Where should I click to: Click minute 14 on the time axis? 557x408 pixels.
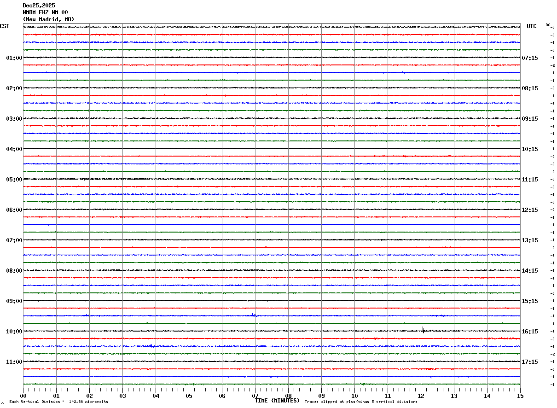(x=487, y=396)
